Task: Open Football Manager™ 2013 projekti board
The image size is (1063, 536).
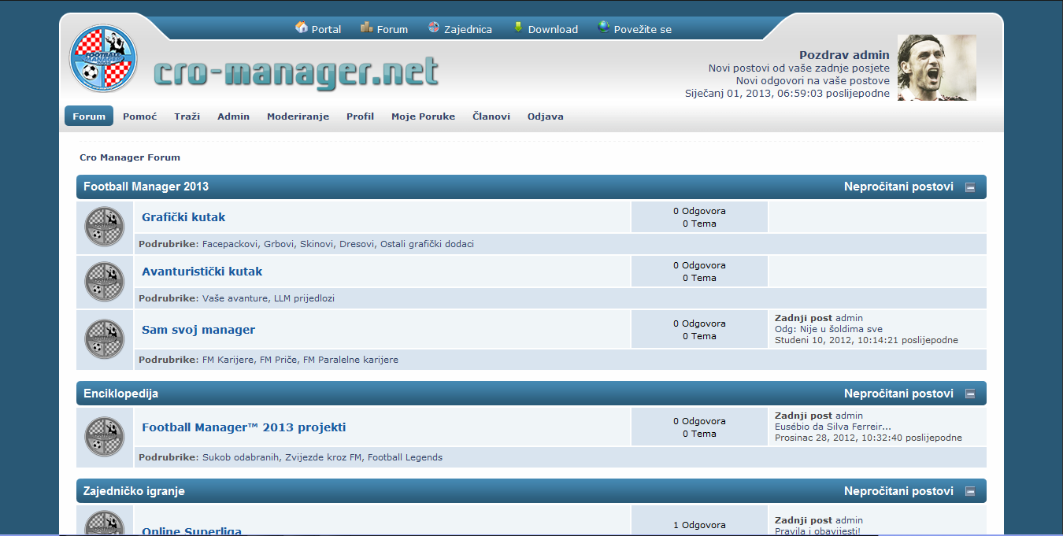Action: click(244, 427)
